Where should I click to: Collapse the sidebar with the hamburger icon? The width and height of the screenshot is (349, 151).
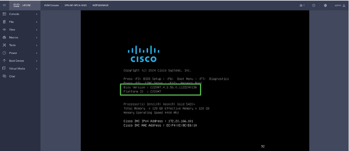coord(4,5)
